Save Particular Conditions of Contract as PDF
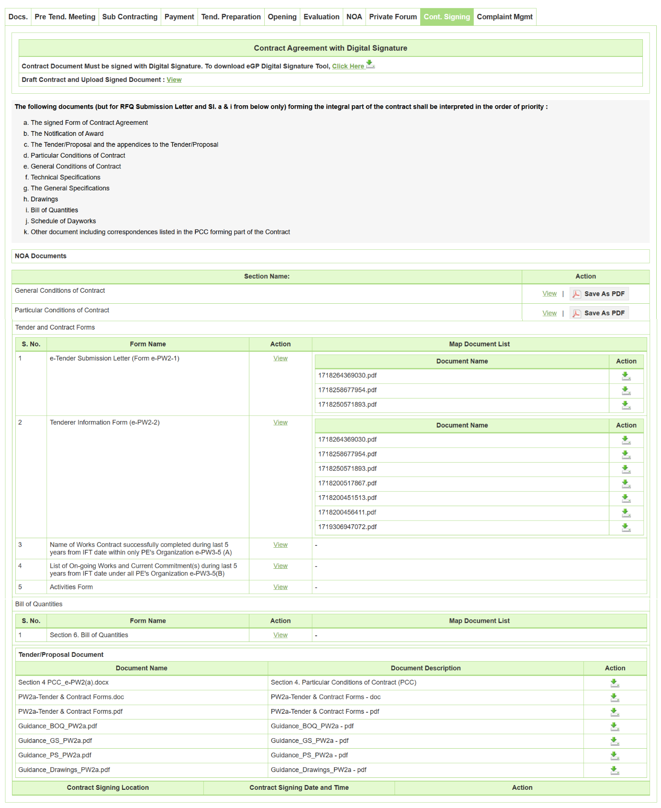 599,313
